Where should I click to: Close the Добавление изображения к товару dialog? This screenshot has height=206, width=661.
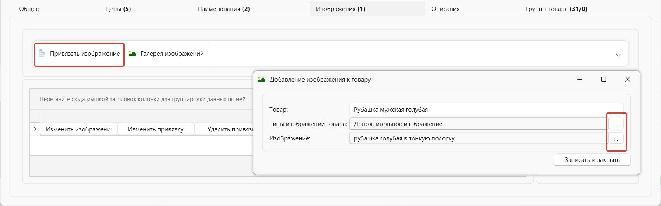[628, 79]
